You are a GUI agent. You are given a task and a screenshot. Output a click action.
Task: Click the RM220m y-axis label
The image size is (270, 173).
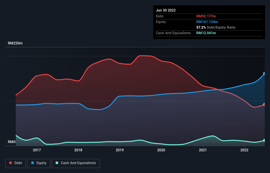point(15,43)
